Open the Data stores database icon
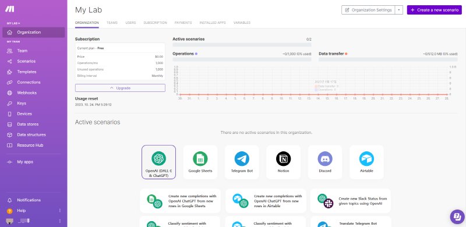The width and height of the screenshot is (466, 227). click(x=10, y=124)
